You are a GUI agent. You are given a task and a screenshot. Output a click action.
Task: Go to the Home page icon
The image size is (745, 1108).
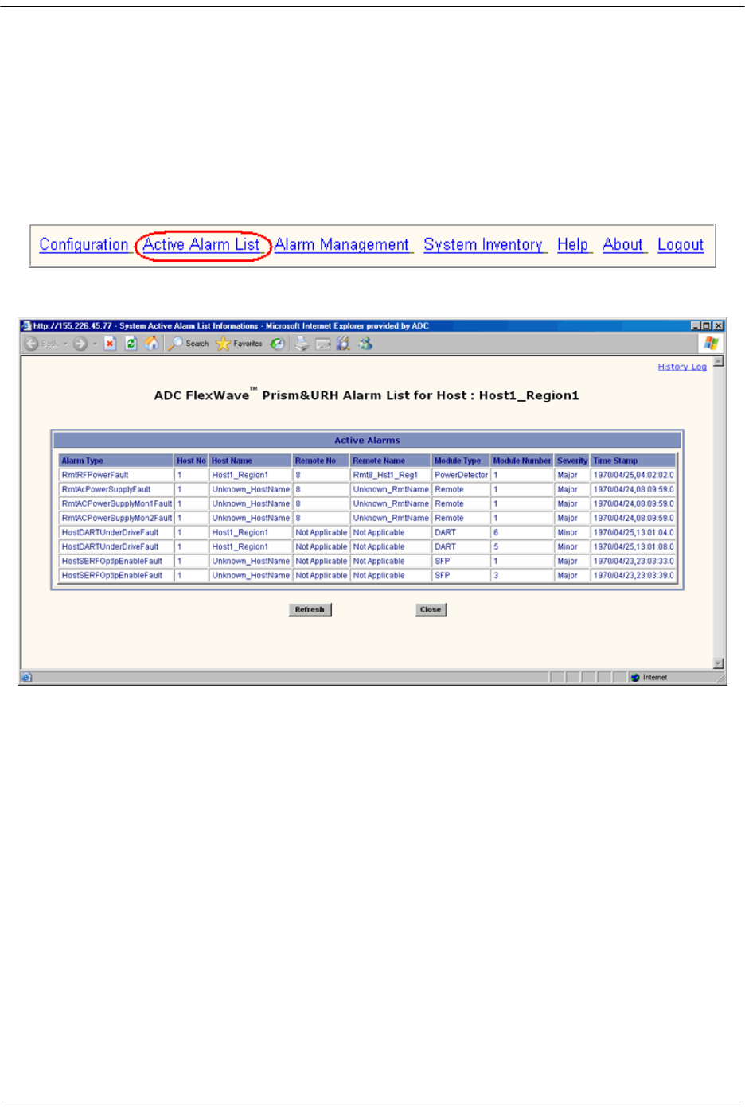151,344
